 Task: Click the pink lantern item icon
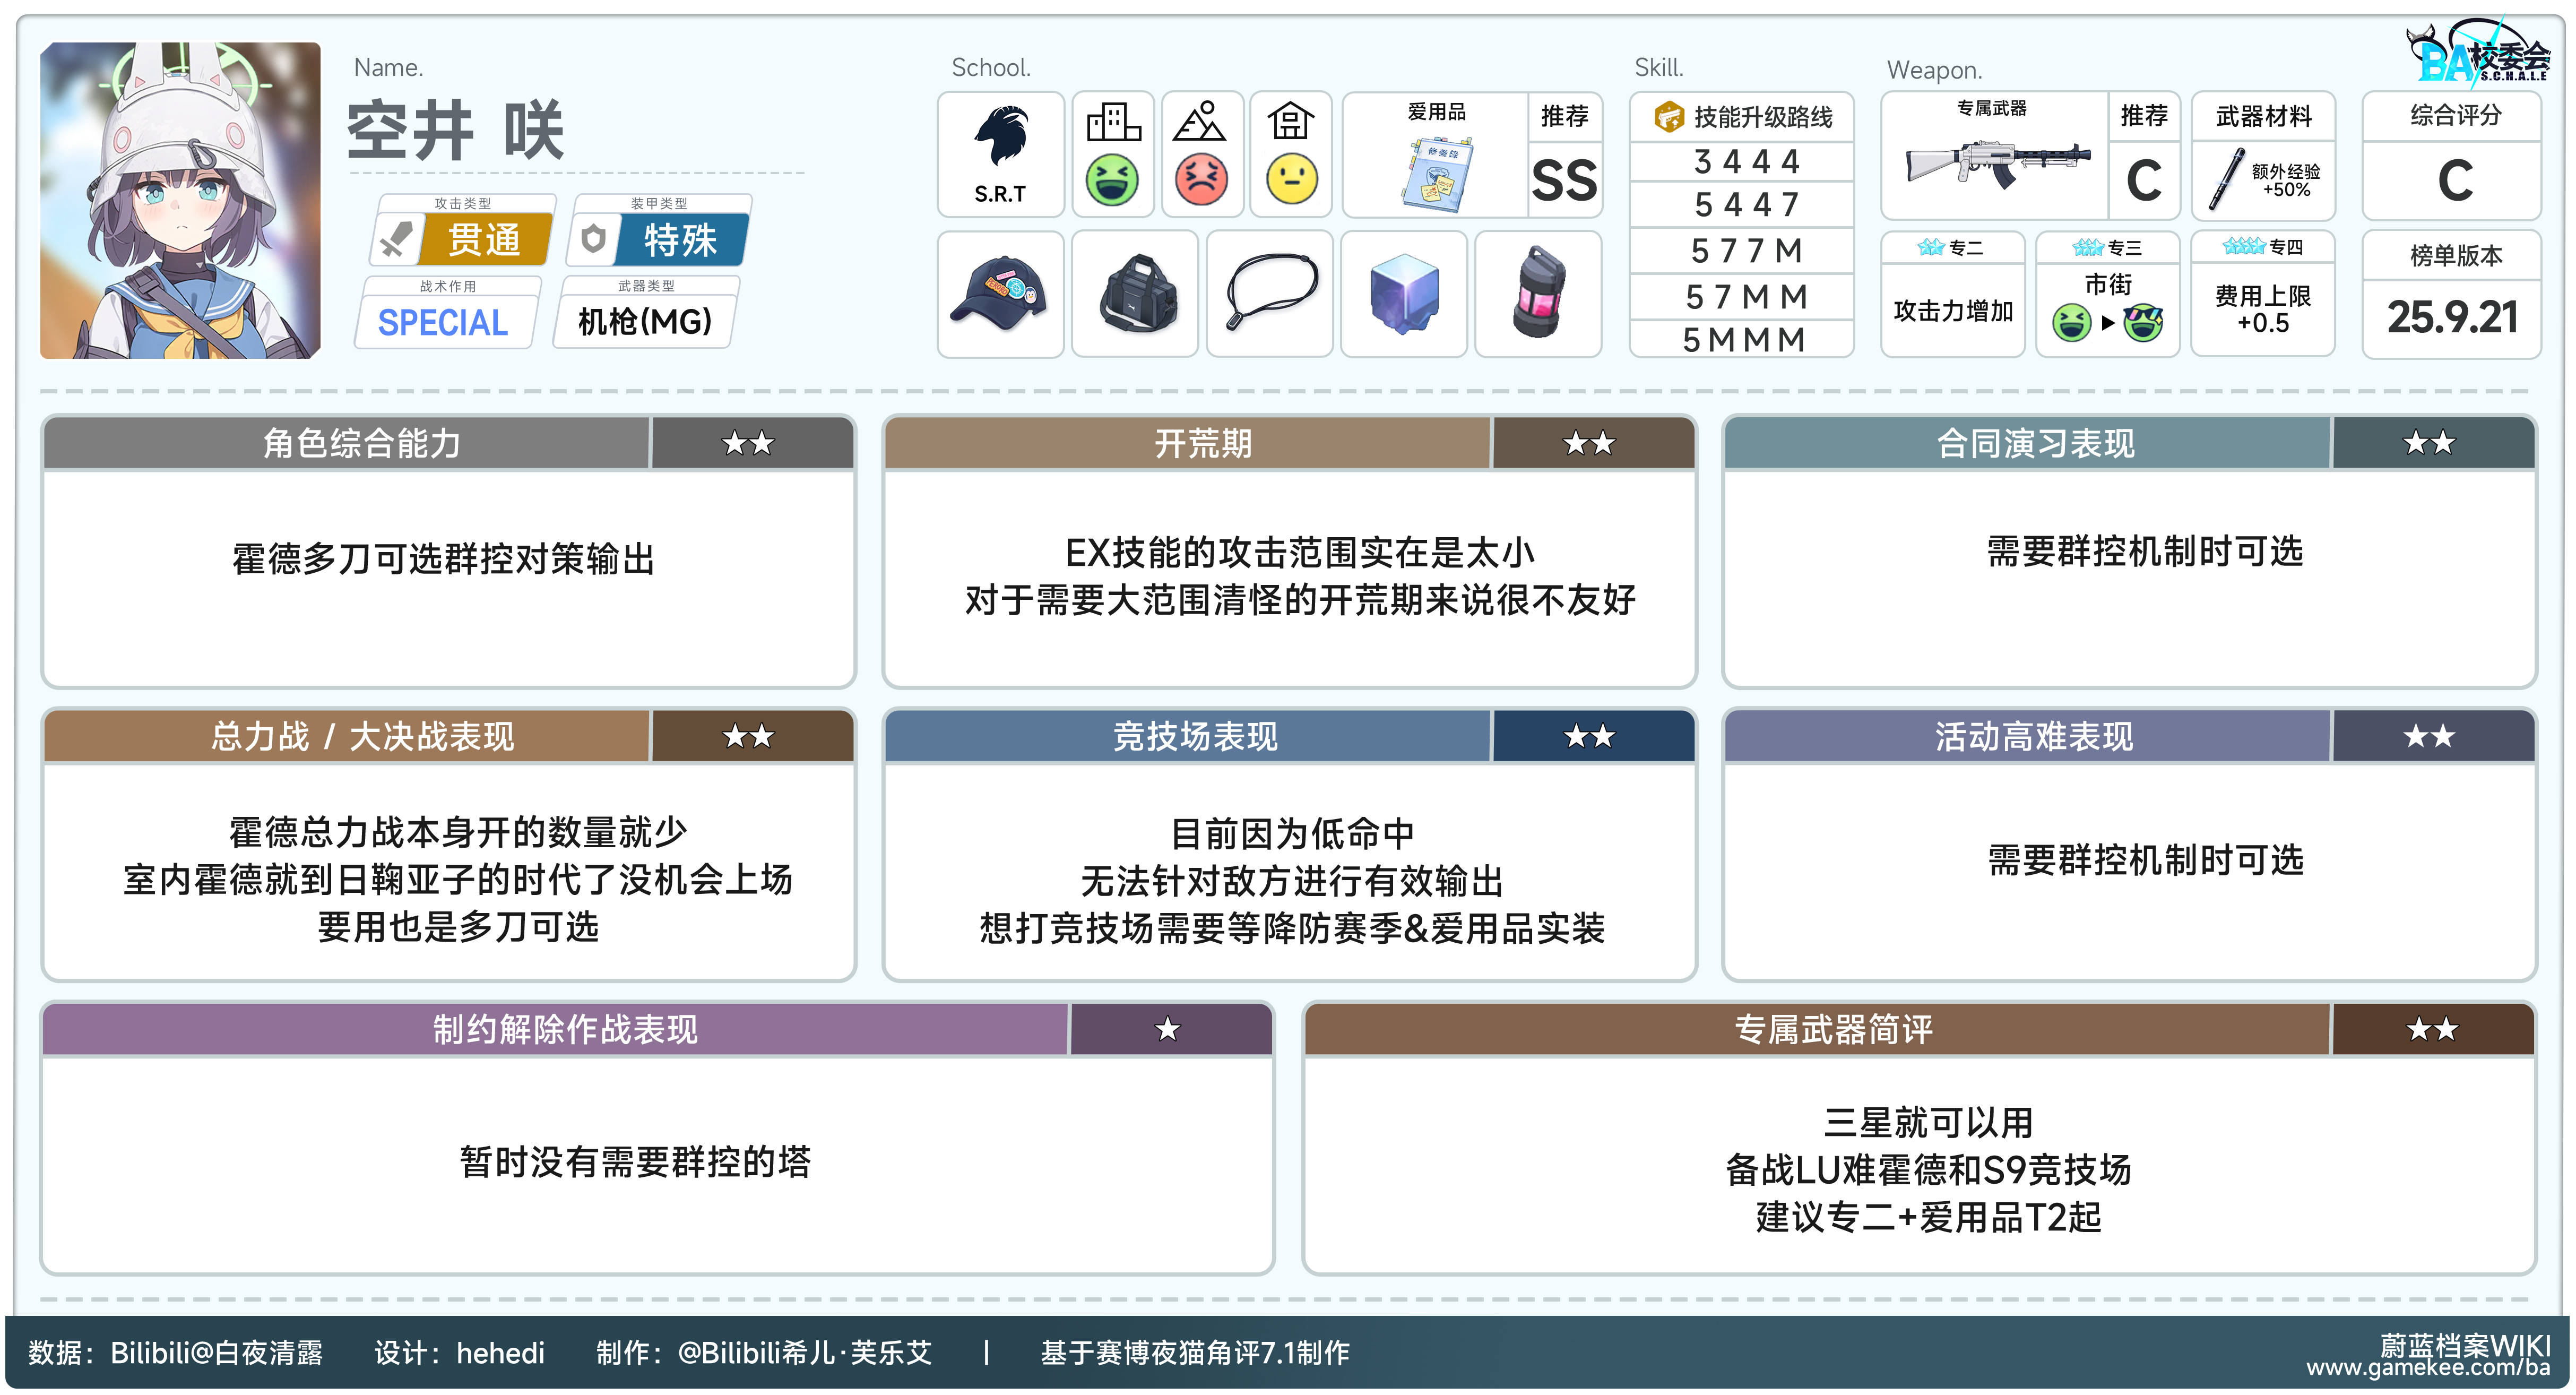tap(1538, 293)
